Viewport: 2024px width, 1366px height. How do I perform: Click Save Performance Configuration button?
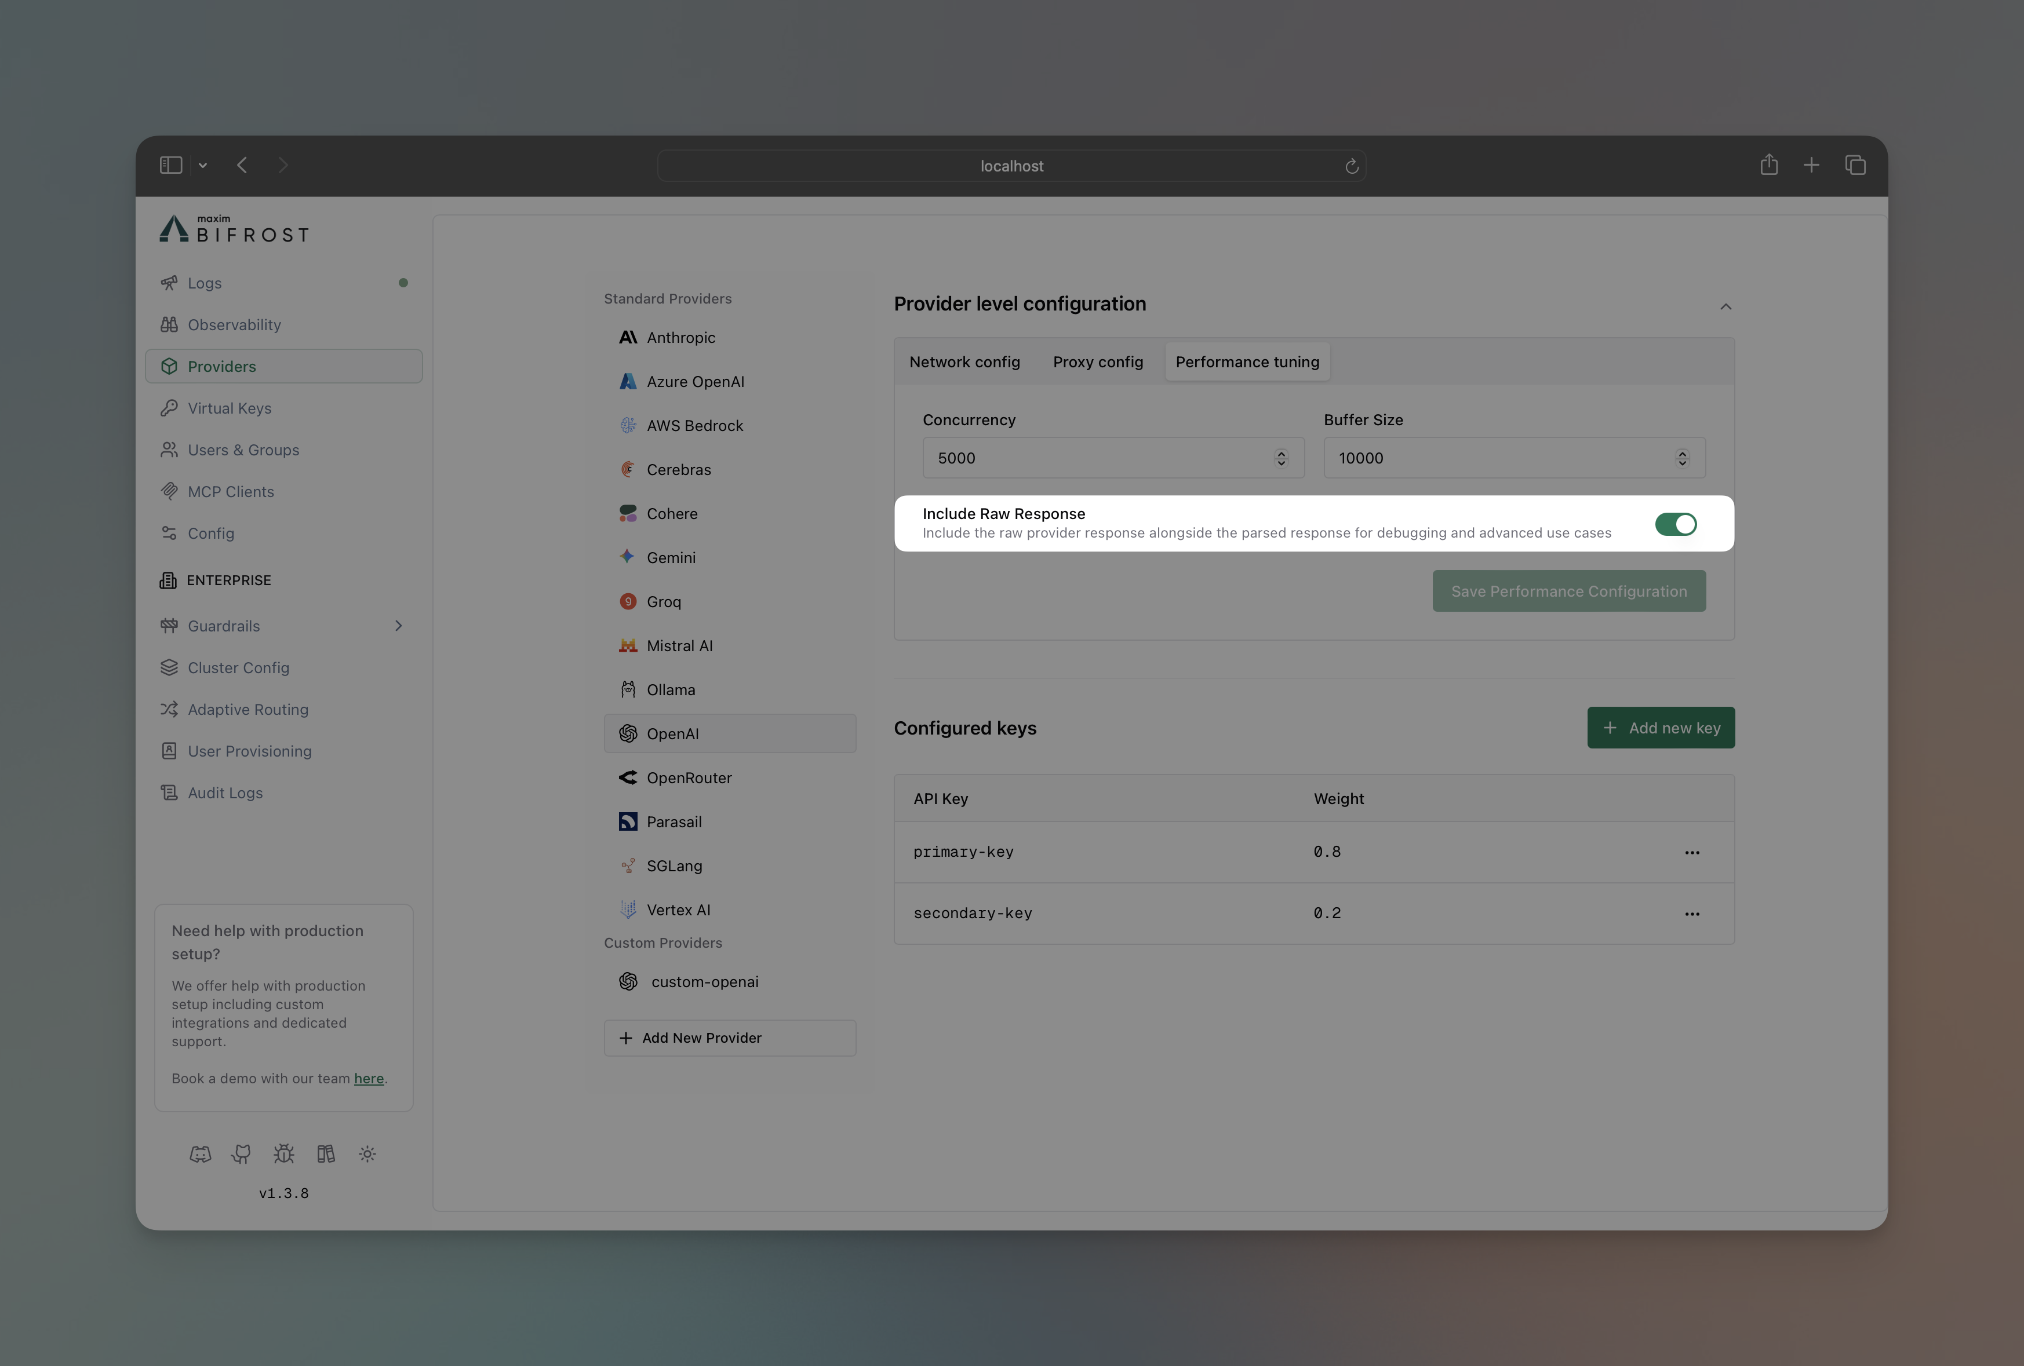(x=1568, y=590)
